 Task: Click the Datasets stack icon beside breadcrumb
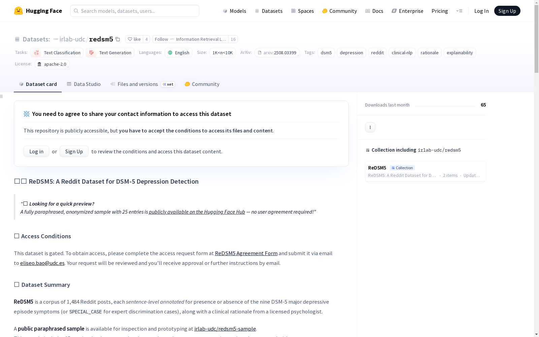[17, 39]
